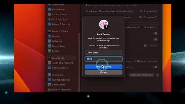Click the Modify Settings button
This screenshot has width=185, height=104.
[x=104, y=67]
